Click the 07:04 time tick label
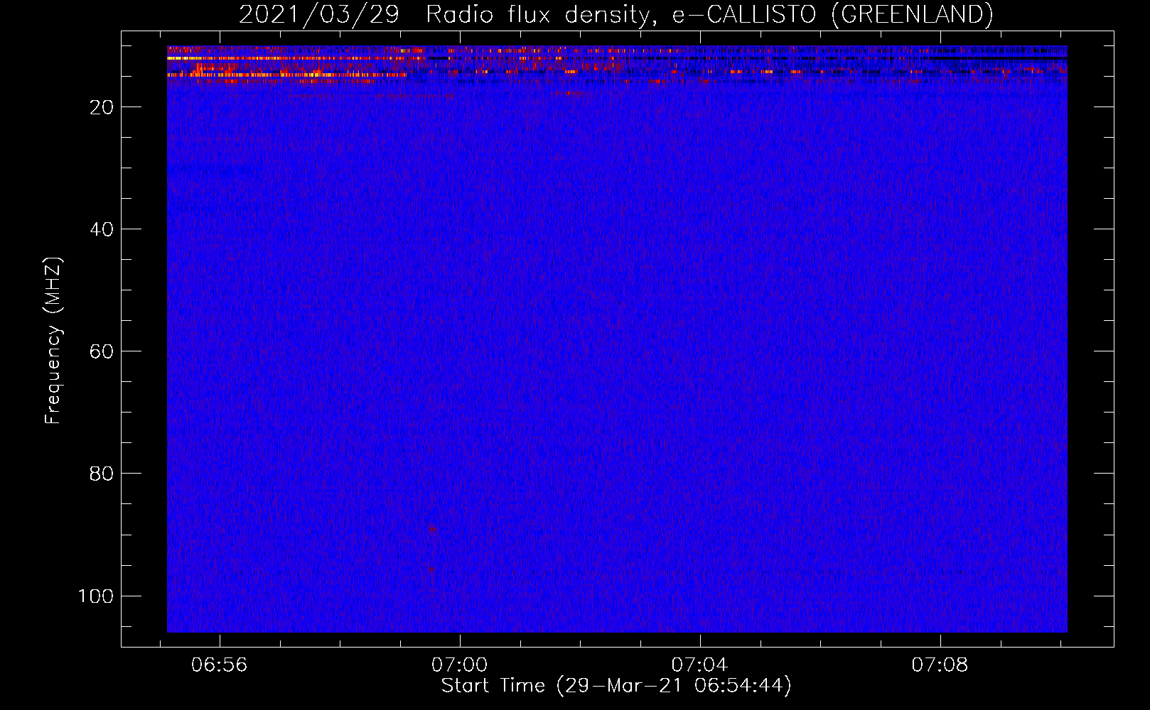 pyautogui.click(x=700, y=665)
